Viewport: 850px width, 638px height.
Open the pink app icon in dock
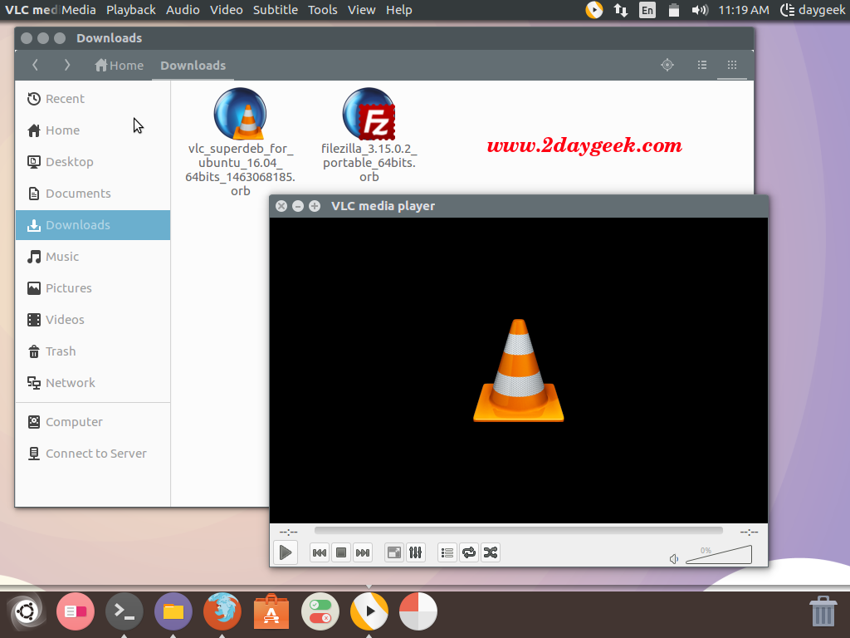click(x=76, y=611)
